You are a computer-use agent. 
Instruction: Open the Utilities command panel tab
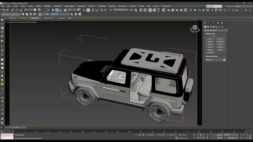point(226,23)
